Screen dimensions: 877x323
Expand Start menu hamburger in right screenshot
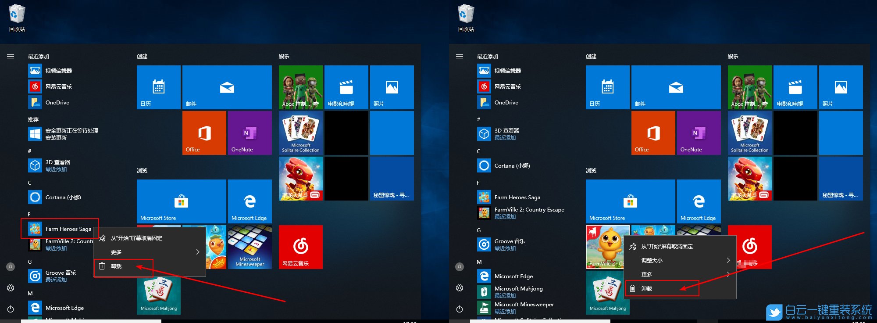(460, 57)
